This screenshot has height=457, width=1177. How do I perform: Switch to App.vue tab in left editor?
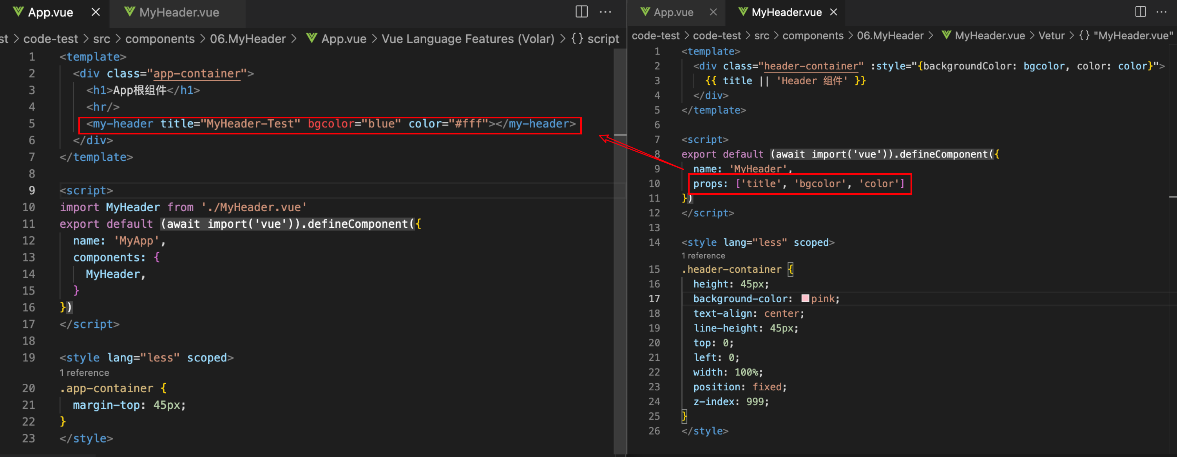click(50, 12)
